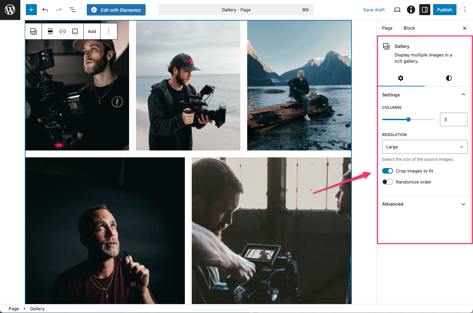The width and height of the screenshot is (473, 313).
Task: Click the WordPress logo icon
Action: point(10,10)
